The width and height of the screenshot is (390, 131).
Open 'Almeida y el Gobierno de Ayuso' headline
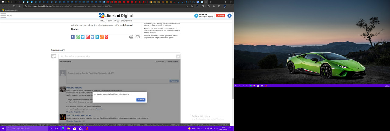(161, 31)
